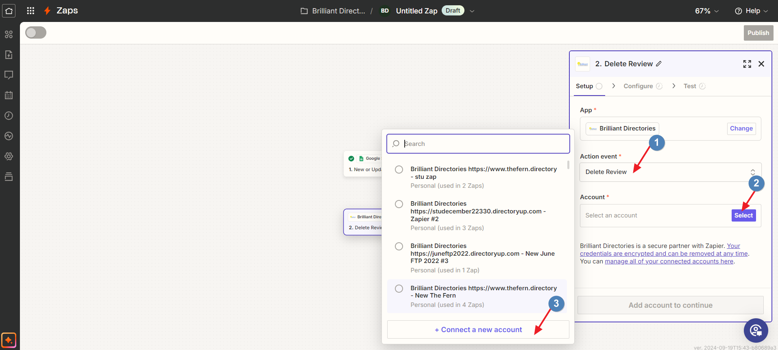
Task: Expand the Untitled Zap draft options chevron
Action: point(472,11)
